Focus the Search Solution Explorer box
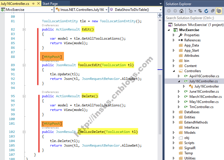Viewport: 224px width, 160px height. pyautogui.click(x=194, y=18)
